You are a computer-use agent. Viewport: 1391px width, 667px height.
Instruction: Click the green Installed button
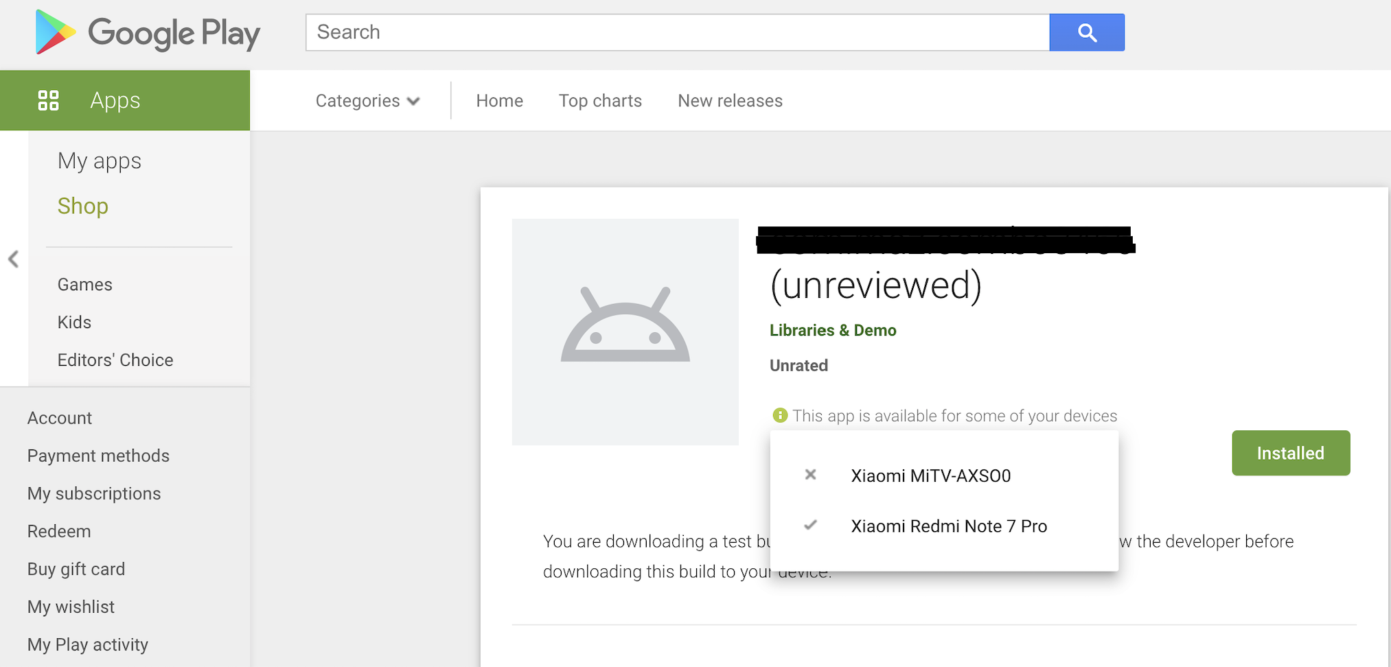coord(1290,453)
